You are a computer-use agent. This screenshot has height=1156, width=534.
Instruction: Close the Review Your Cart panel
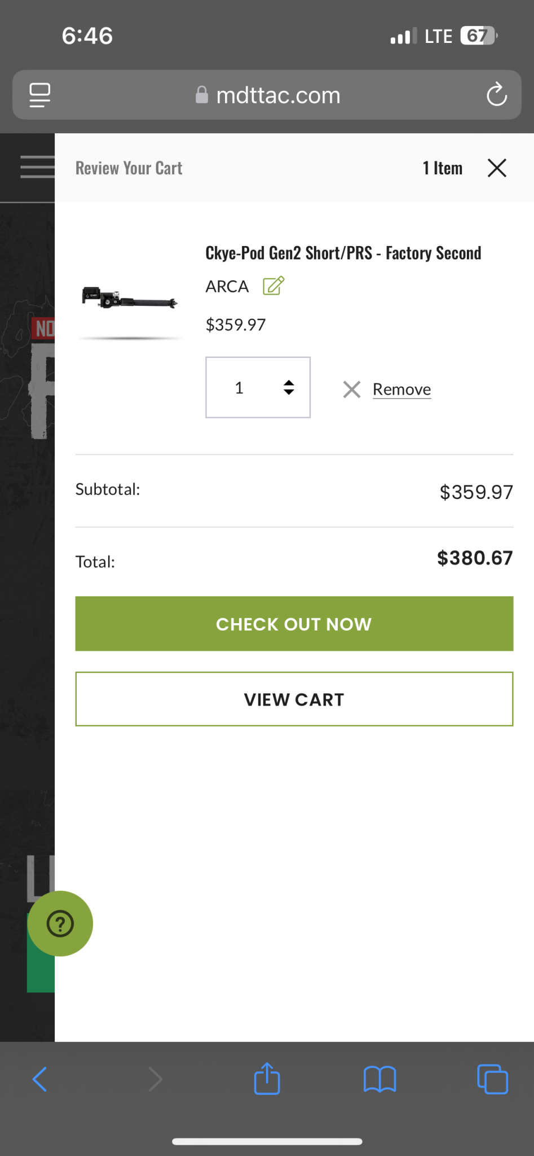click(x=497, y=168)
